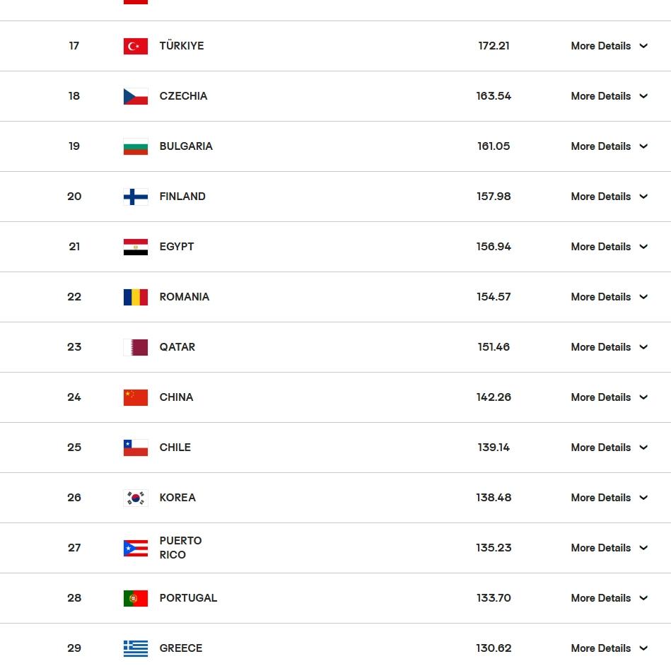Click the Türkiye flag icon
Image resolution: width=671 pixels, height=666 pixels.
click(x=136, y=46)
